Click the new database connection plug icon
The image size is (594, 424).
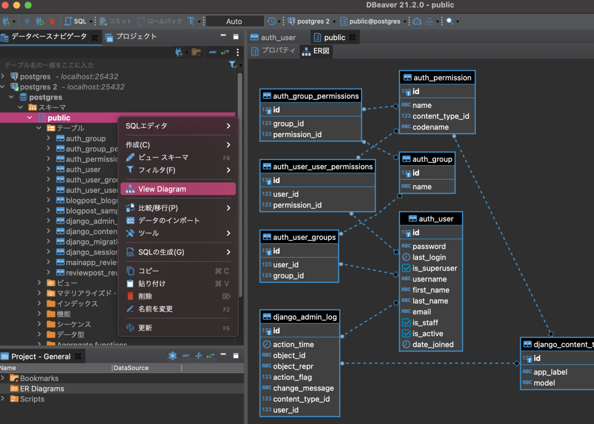(6, 21)
